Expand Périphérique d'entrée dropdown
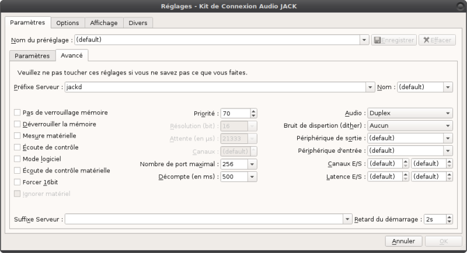Viewport: 467px width, 253px height. click(x=448, y=151)
